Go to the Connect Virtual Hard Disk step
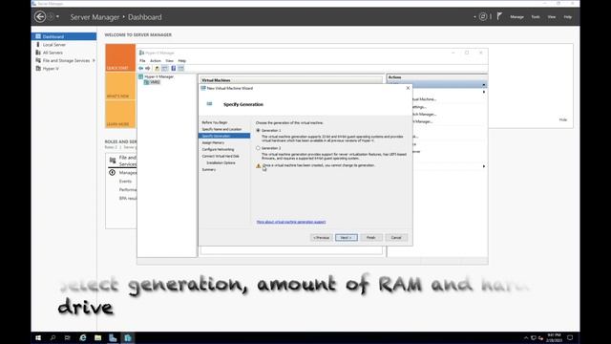Screen dimensions: 611x344 pyautogui.click(x=221, y=156)
